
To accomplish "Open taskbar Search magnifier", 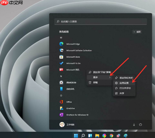I will click(83, 135).
